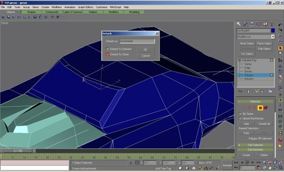Enable the Ignore Backfacing checkbox
This screenshot has width=284, height=172.
[240, 118]
